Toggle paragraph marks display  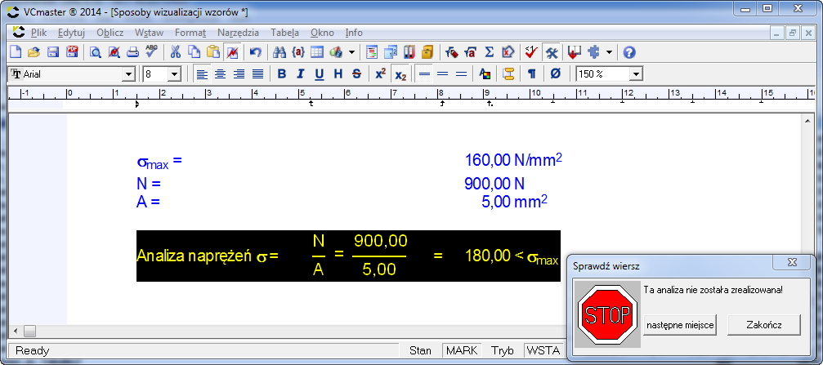click(531, 74)
